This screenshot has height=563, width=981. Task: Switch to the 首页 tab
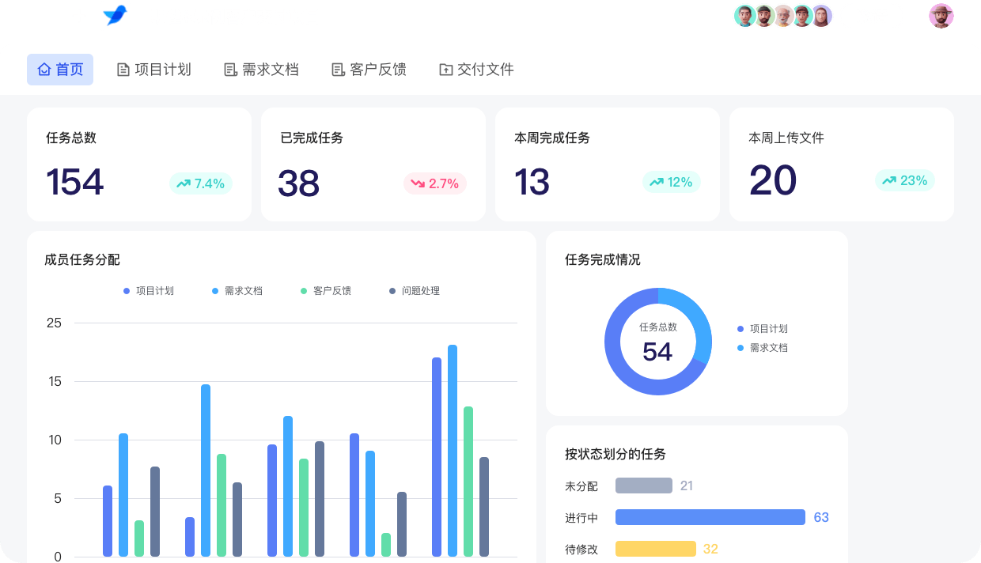point(60,70)
